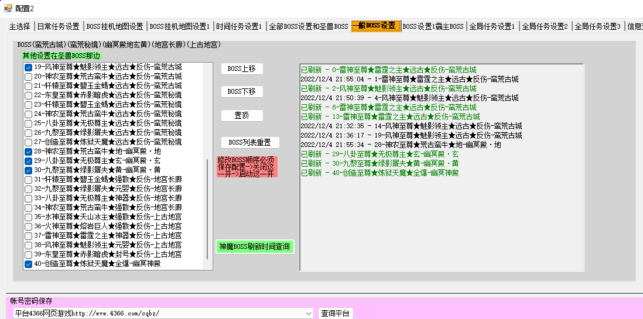Screen dimensions: 643x319
Task: Click the 配置2 window app icon
Action: click(8, 8)
